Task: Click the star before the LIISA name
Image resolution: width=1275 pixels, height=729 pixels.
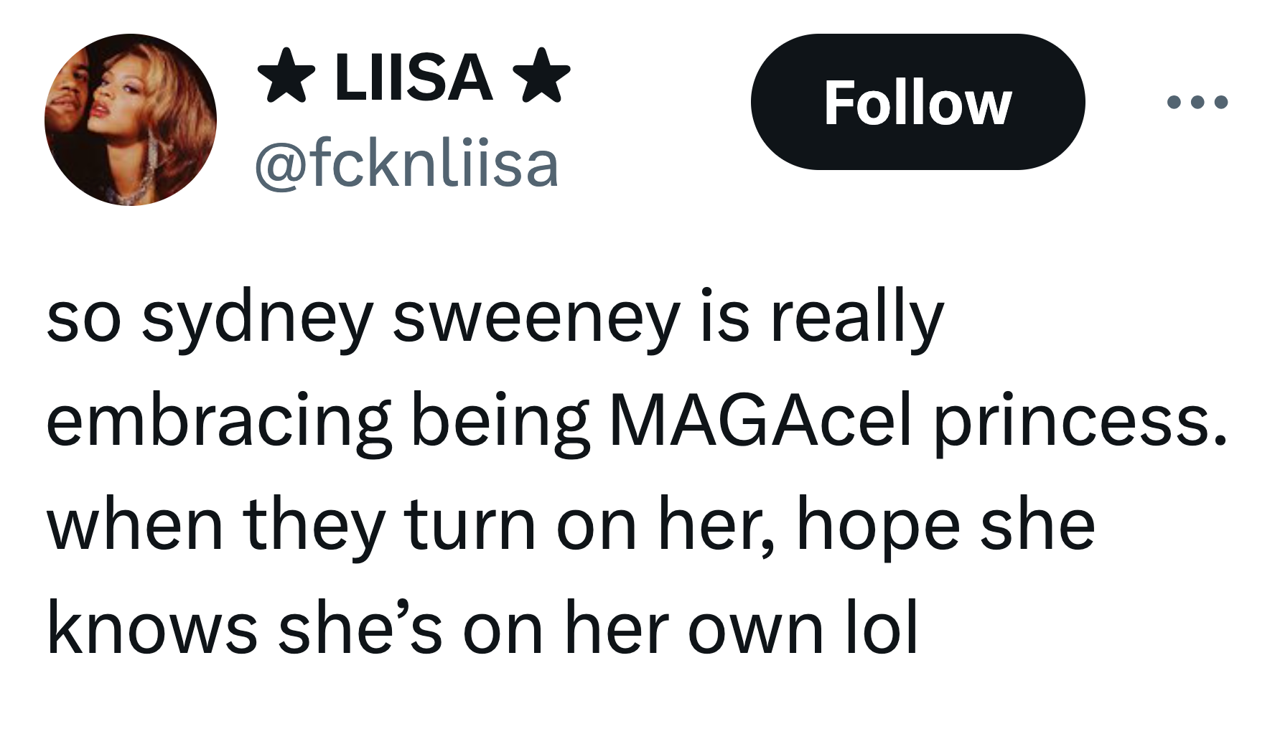Action: (286, 75)
